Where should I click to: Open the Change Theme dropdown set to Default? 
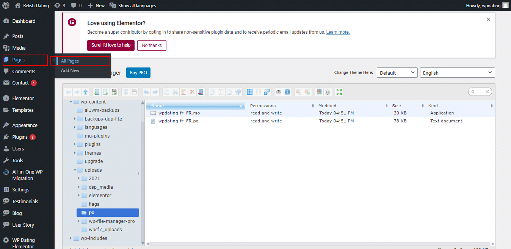[x=397, y=73]
